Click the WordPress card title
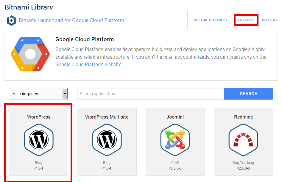282x182 pixels. 39,117
